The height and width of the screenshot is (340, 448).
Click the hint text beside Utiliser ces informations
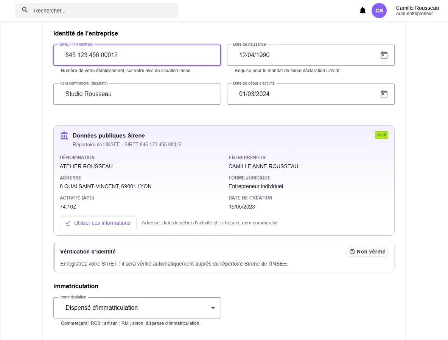(210, 223)
